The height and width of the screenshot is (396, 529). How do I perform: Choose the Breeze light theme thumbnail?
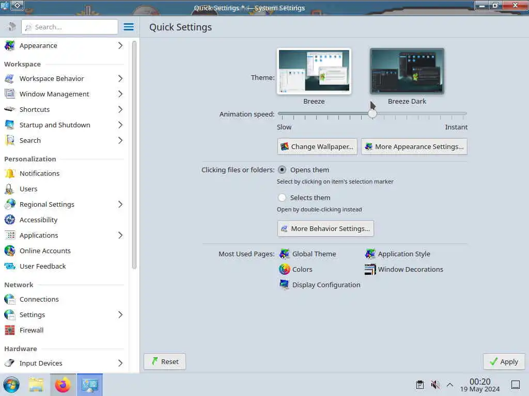pos(314,71)
